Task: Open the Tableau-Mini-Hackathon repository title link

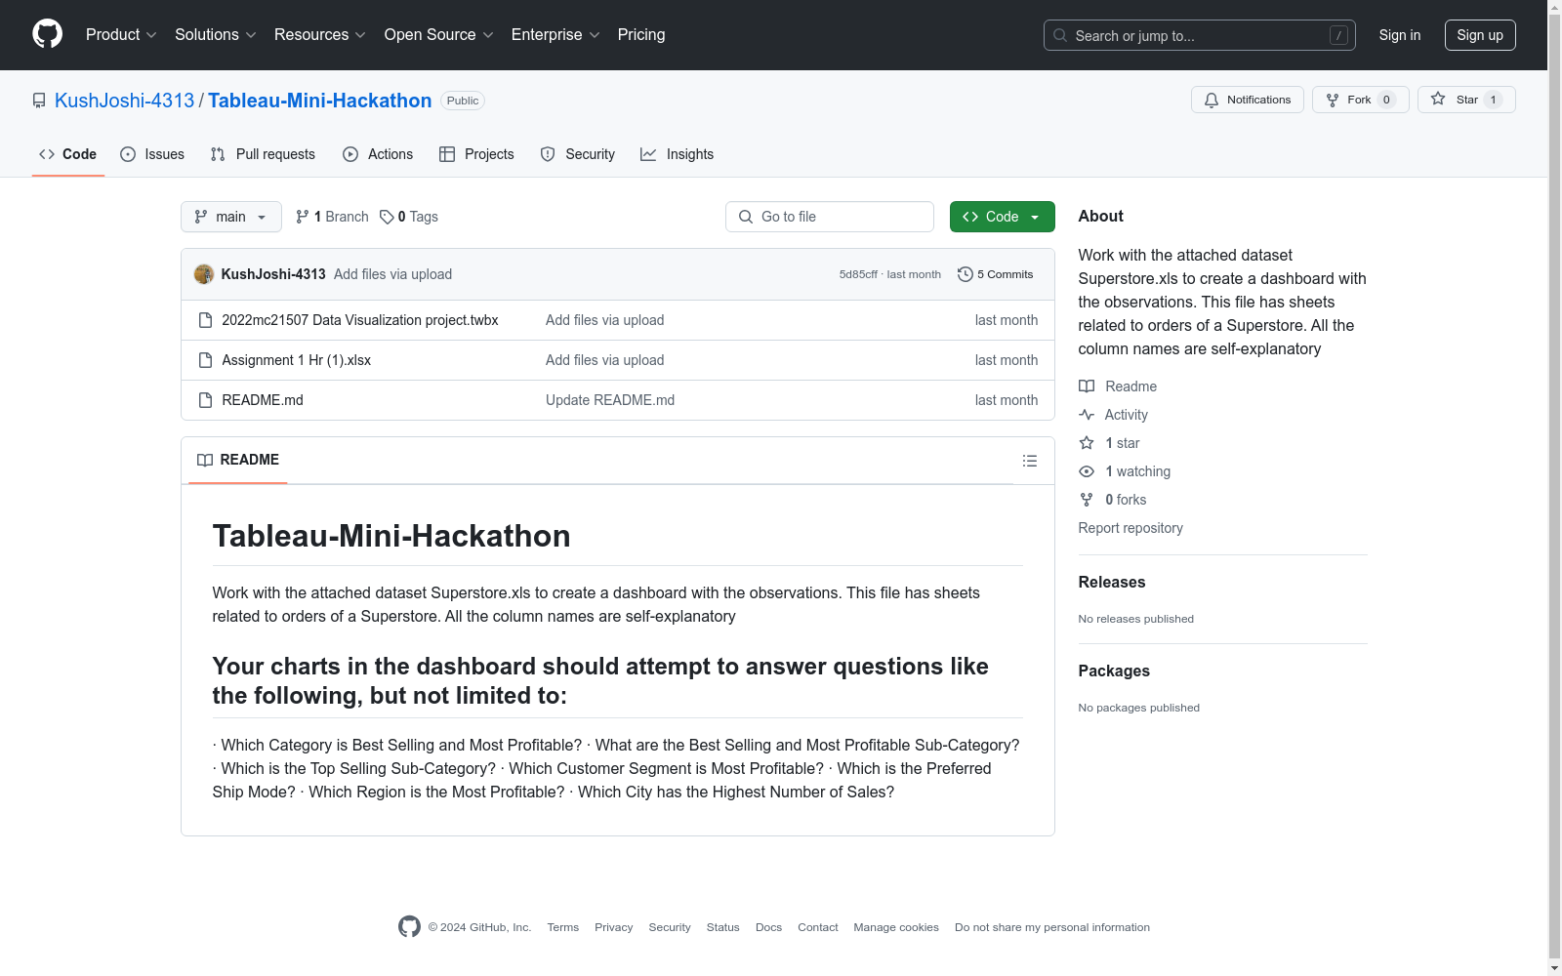Action: click(x=319, y=101)
